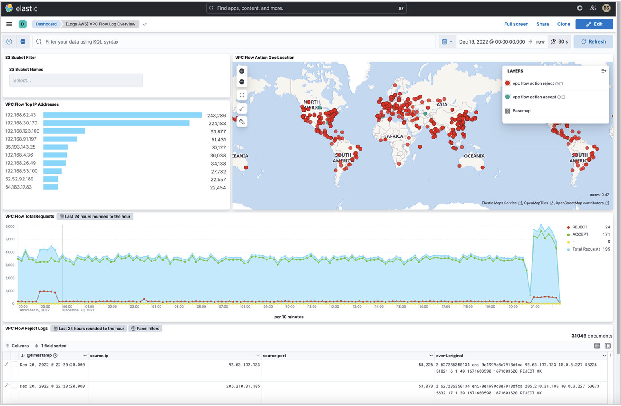Viewport: 621px width, 406px height.
Task: Zoom in on the Geo Location map
Action: 242,71
